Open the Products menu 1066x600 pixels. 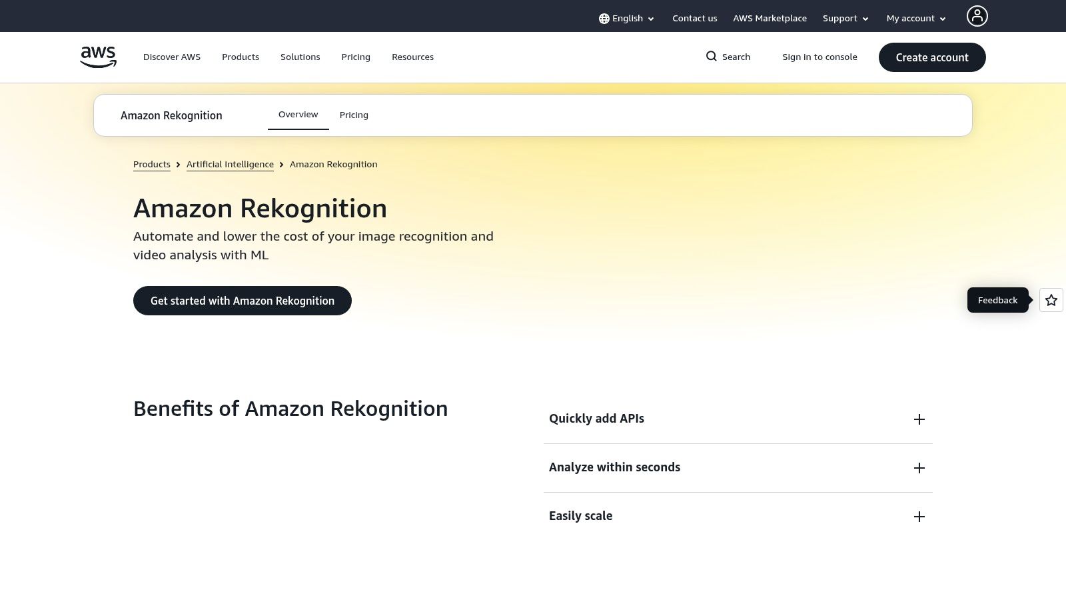click(241, 57)
